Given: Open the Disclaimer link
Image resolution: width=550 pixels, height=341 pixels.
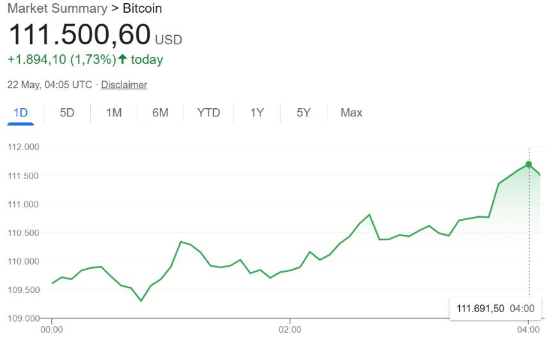Looking at the screenshot, I should pos(124,84).
